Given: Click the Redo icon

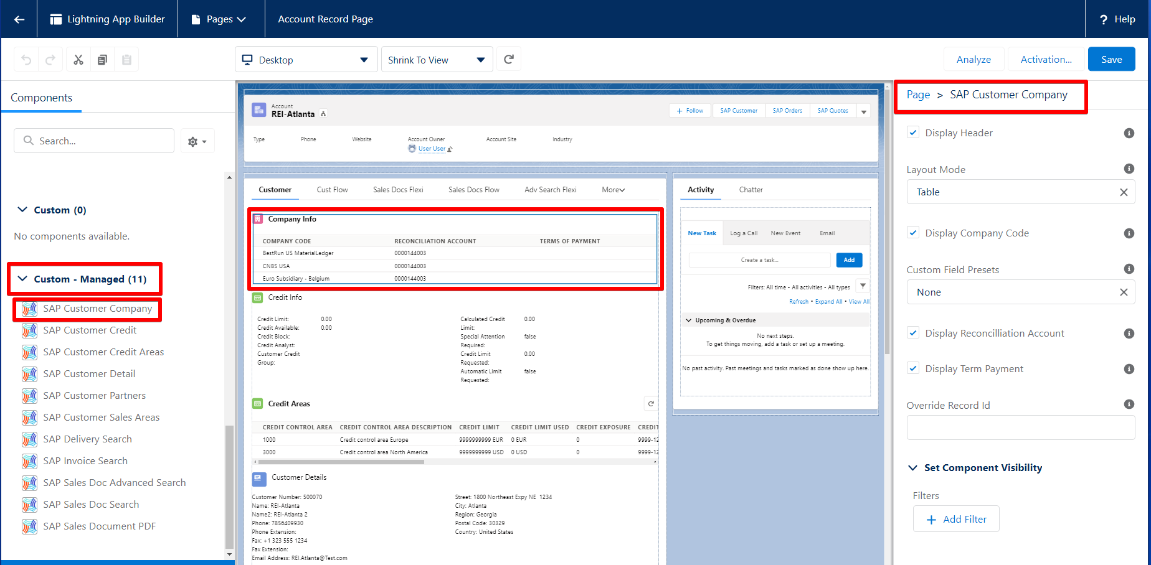Looking at the screenshot, I should click(x=50, y=60).
